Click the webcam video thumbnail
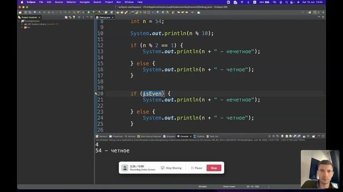The image size is (343, 192). (x=320, y=169)
